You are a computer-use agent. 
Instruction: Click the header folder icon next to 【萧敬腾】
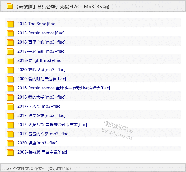10,6
